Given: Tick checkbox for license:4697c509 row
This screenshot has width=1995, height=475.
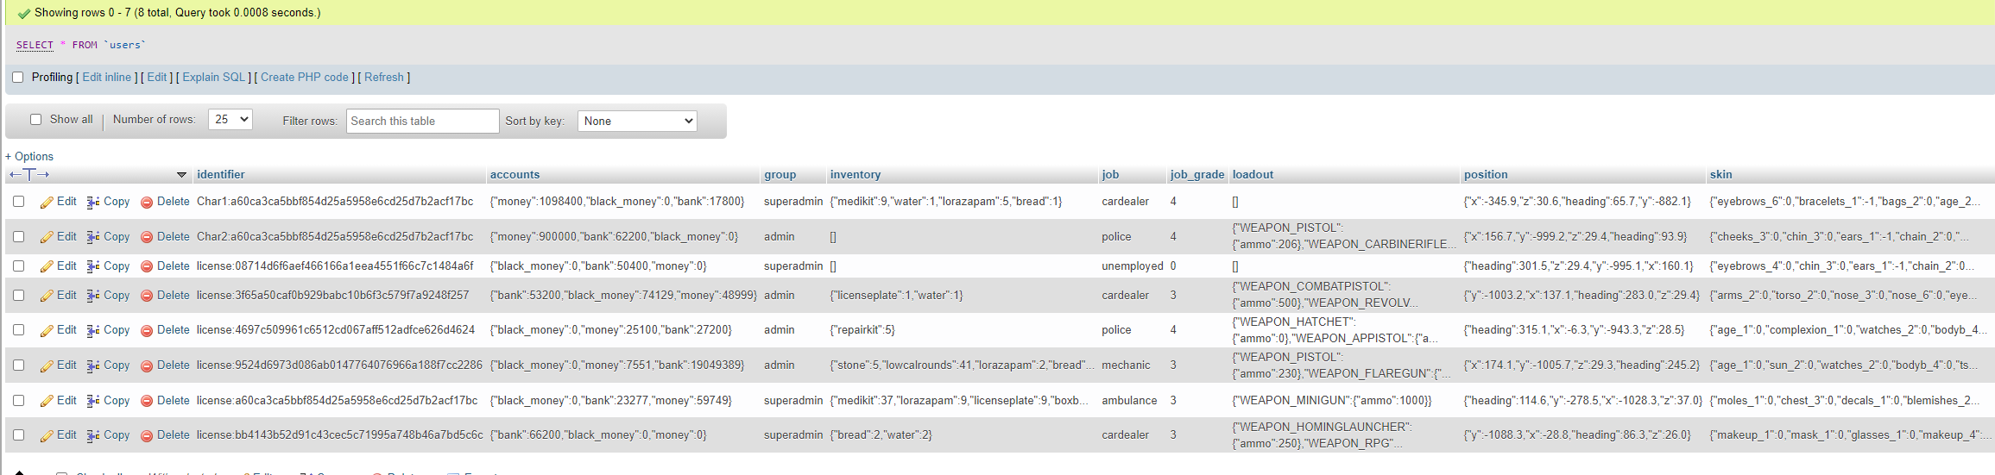Looking at the screenshot, I should (x=18, y=330).
